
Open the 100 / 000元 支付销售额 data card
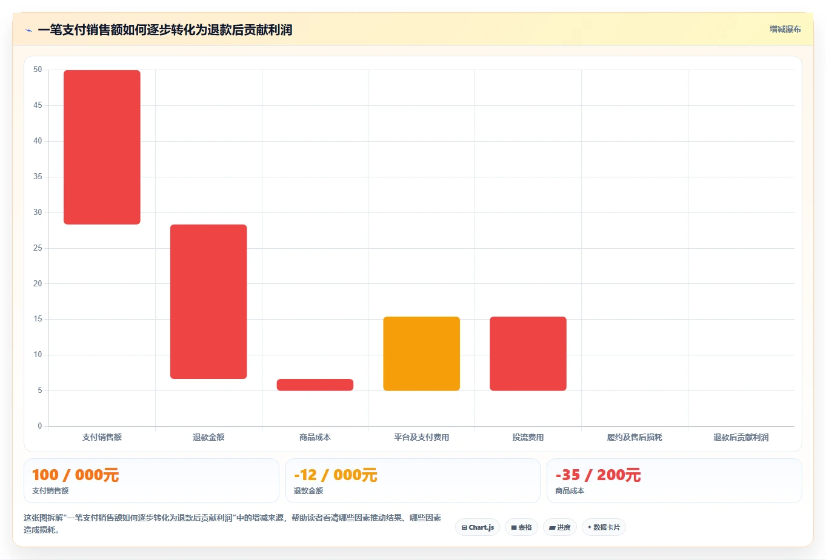click(152, 481)
